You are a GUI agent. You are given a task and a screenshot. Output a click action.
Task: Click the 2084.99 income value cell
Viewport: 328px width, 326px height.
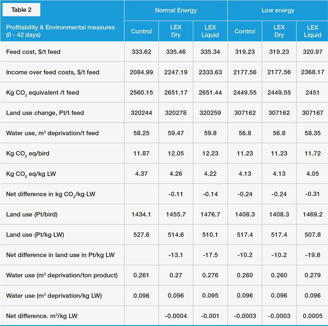point(141,72)
